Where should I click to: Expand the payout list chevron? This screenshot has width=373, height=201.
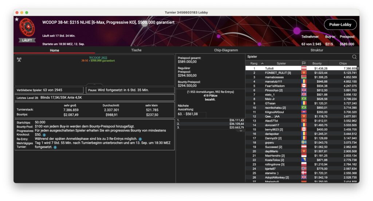(240, 131)
